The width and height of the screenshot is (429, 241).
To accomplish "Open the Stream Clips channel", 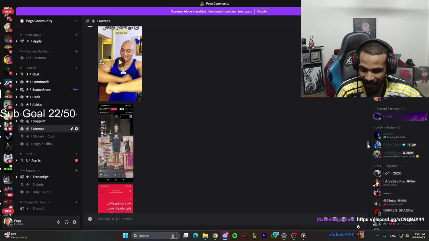I will pos(49,136).
